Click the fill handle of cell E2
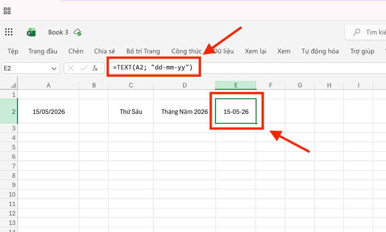 256,123
